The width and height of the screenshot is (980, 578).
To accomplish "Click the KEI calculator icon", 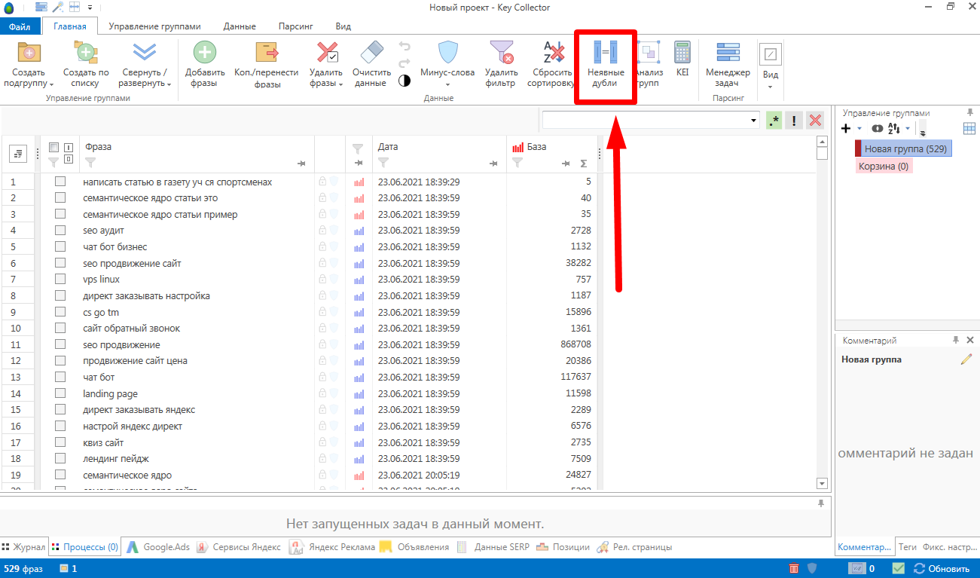I will [682, 53].
